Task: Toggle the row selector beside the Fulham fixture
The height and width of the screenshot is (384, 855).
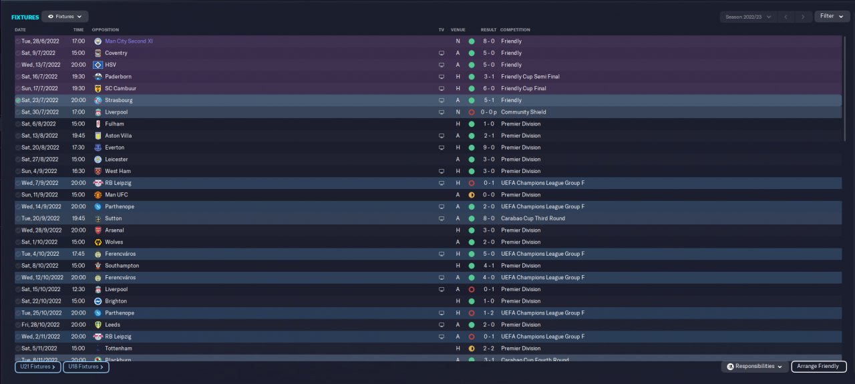Action: coord(18,124)
